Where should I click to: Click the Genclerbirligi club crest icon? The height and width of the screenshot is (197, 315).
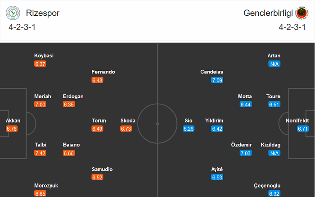[x=300, y=14]
